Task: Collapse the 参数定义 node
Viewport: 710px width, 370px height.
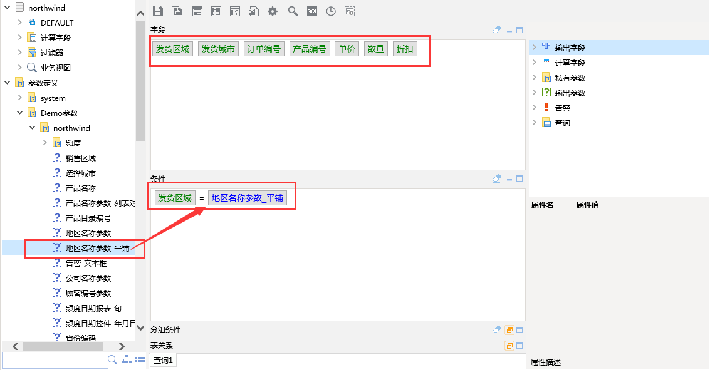Action: (8, 82)
